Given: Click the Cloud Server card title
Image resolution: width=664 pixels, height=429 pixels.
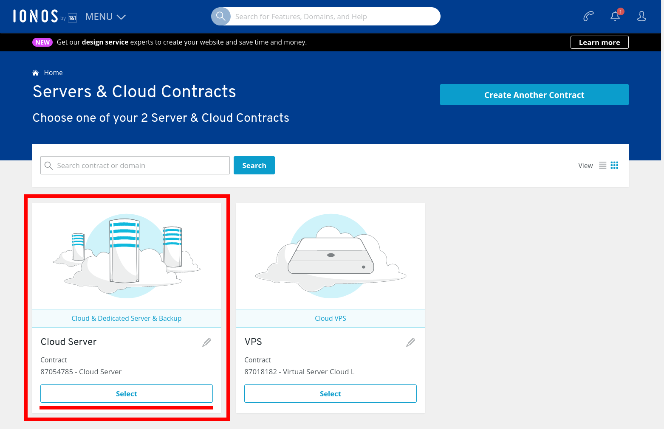Looking at the screenshot, I should [68, 342].
